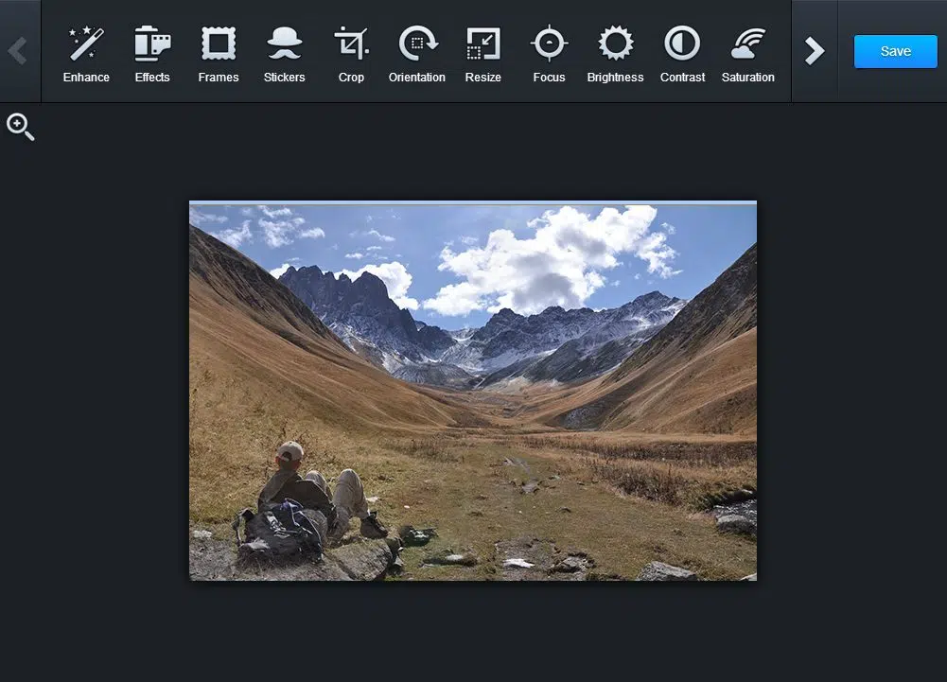Image resolution: width=947 pixels, height=682 pixels.
Task: Click the Saturation text label
Action: pos(748,78)
